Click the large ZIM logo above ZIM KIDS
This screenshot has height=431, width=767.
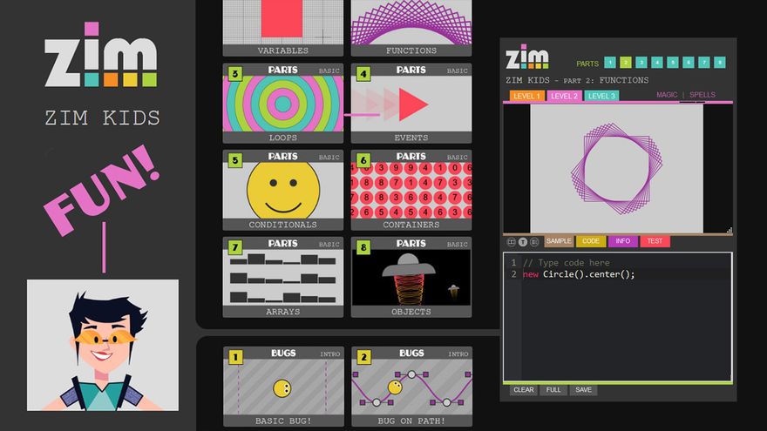[101, 55]
